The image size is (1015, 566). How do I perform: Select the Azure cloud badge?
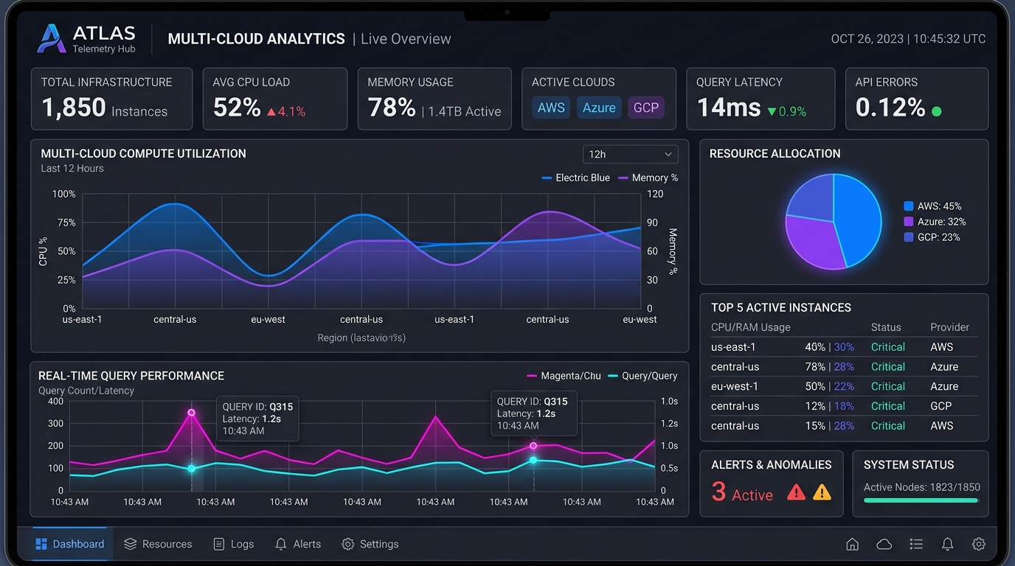pos(599,108)
